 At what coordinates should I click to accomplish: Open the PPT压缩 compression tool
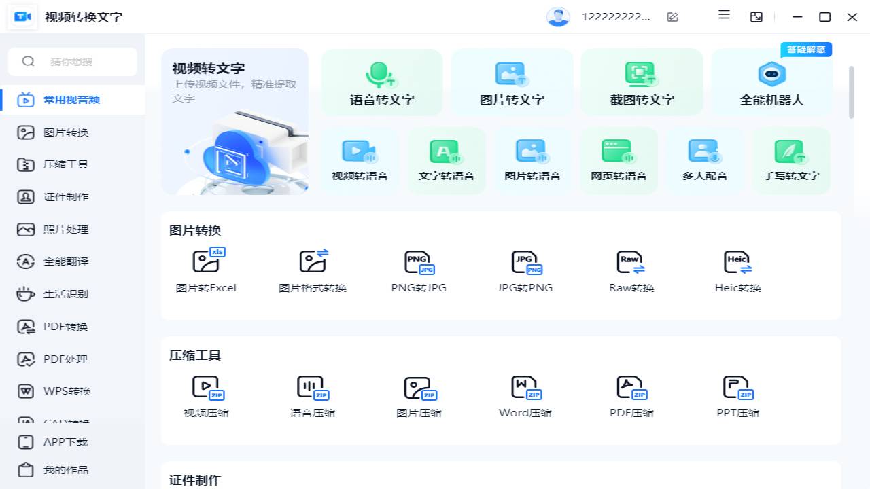(x=737, y=396)
